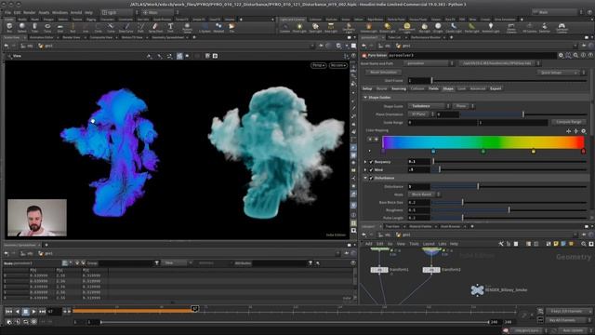The width and height of the screenshot is (595, 335).
Task: Toggle the Disturbance checkbox
Action: pos(372,178)
